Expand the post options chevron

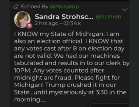[125, 9]
